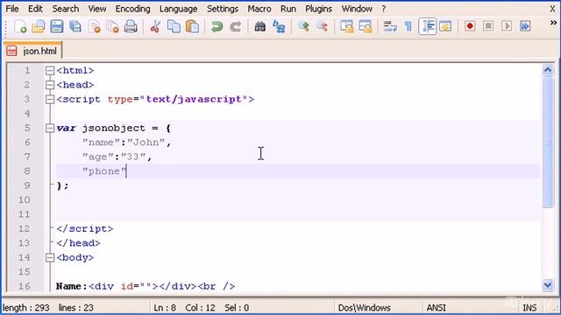Save all files with the Save All icon
This screenshot has width=561, height=315.
point(75,27)
